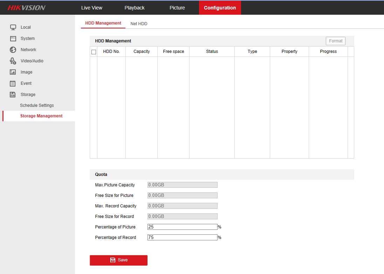Click the Storage floppy disk icon
Image resolution: width=384 pixels, height=274 pixels.
tap(13, 95)
